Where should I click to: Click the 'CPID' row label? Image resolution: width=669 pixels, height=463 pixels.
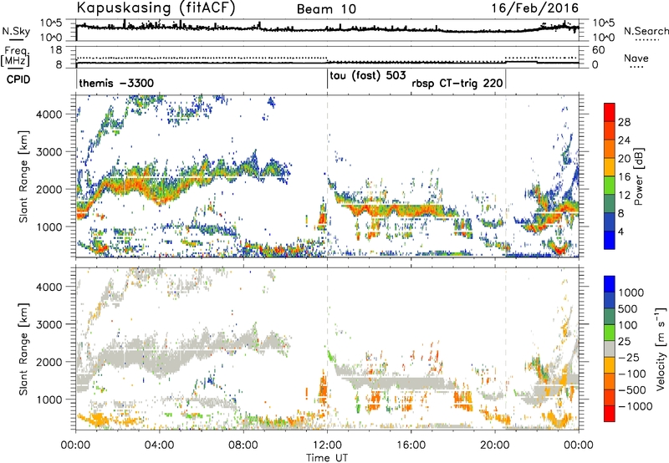pyautogui.click(x=18, y=79)
